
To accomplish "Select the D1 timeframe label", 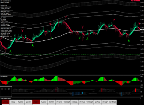I will 9,89.
